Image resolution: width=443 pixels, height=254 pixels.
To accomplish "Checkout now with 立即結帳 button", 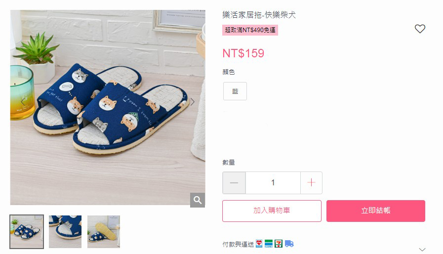I will point(376,211).
